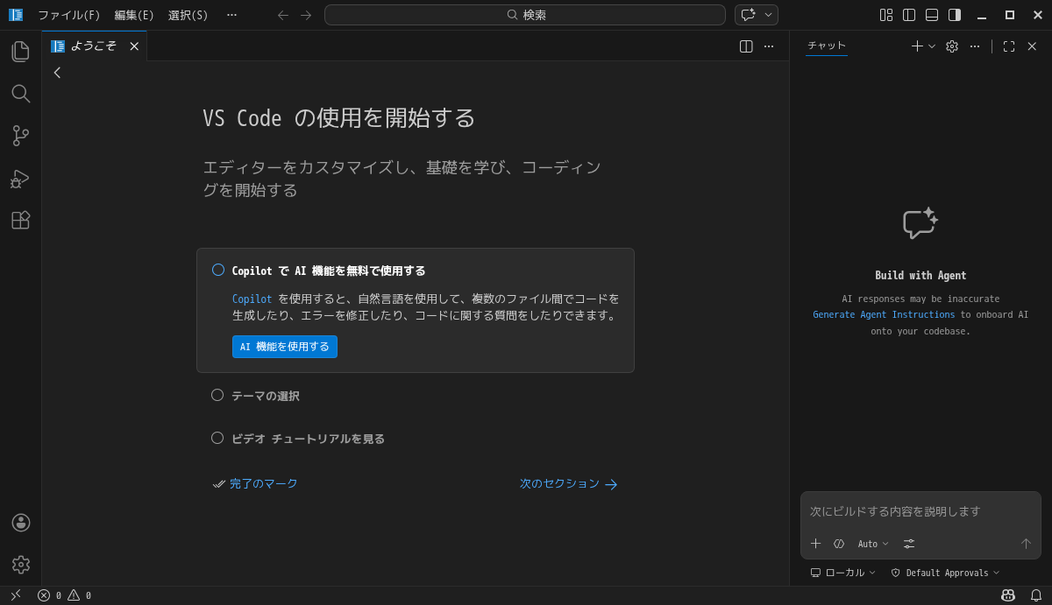The image size is (1052, 605).
Task: Mark the Copilot AI step complete
Action: [218, 270]
